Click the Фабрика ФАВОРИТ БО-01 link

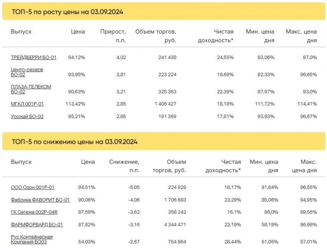pos(40,200)
